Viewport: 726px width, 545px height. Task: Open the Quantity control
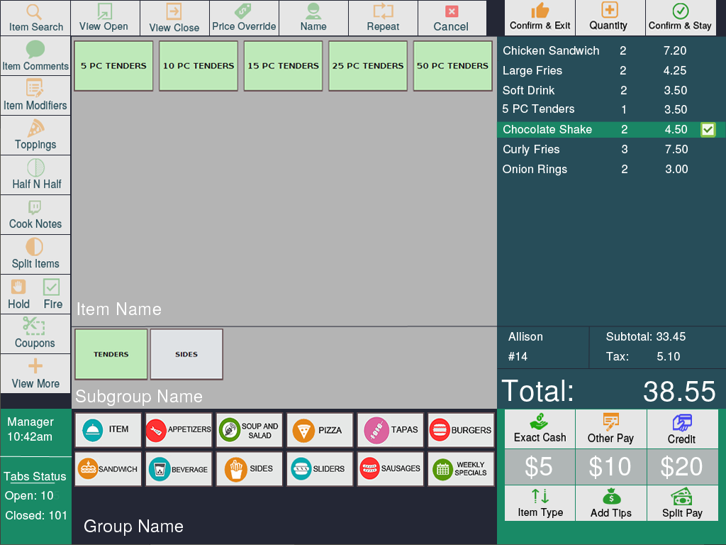(x=610, y=18)
